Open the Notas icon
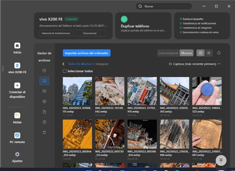235x171 pixels. pyautogui.click(x=17, y=115)
